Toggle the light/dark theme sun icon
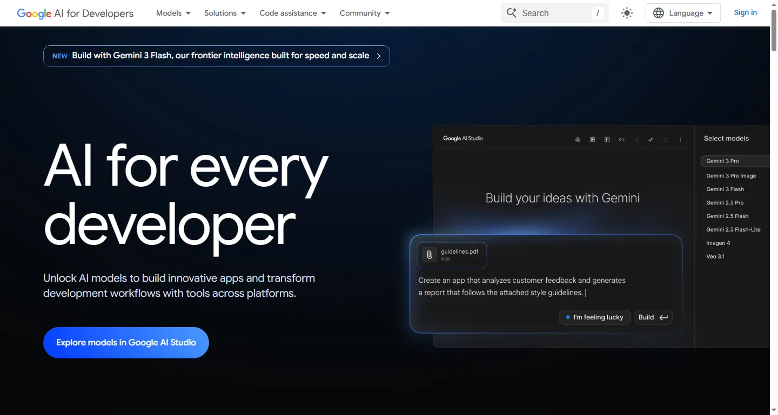Viewport: 778px width, 415px height. click(x=627, y=13)
